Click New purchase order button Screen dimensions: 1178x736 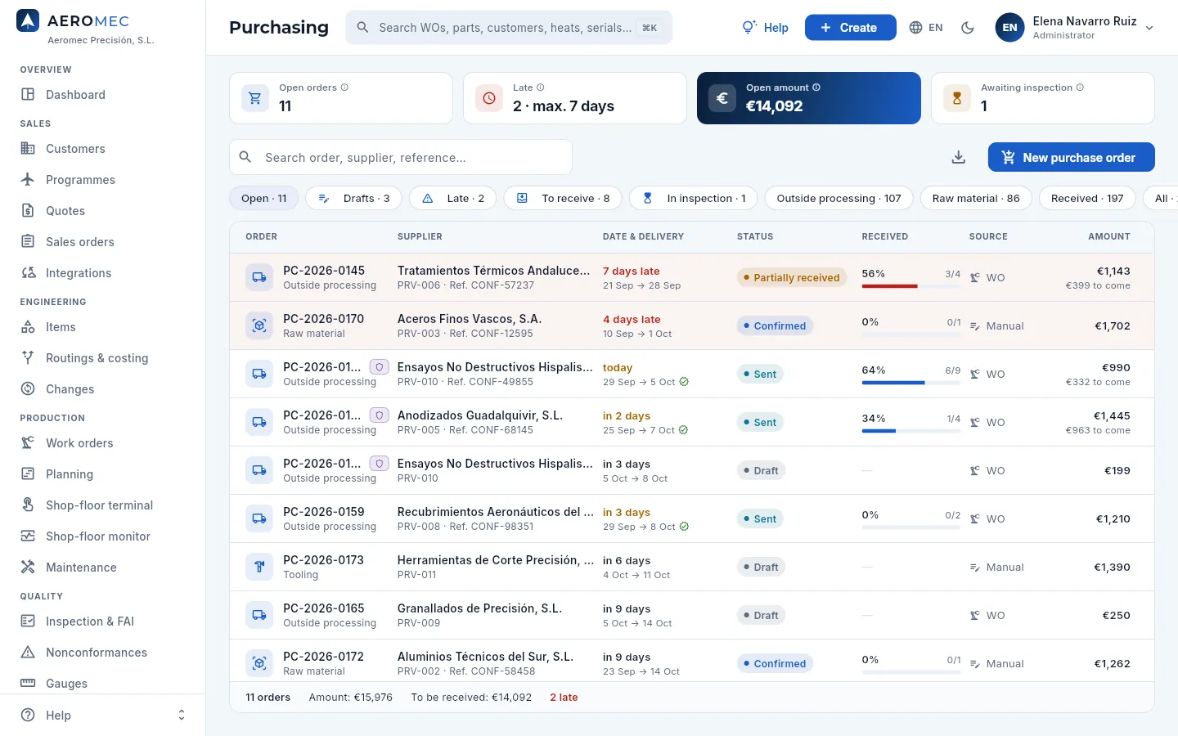click(x=1071, y=157)
